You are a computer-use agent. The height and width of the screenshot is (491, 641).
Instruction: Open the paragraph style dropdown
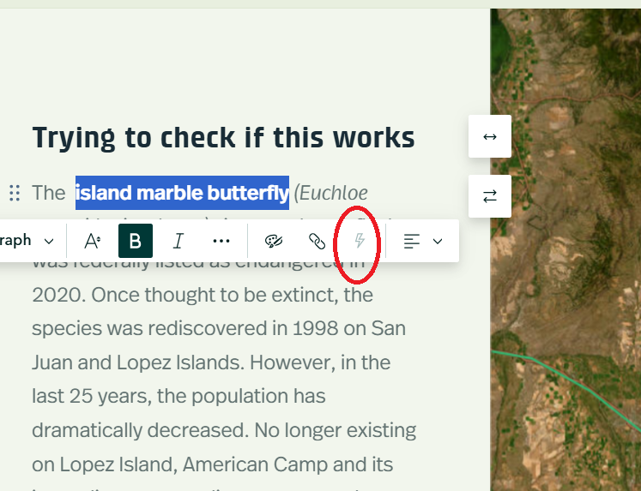(27, 241)
